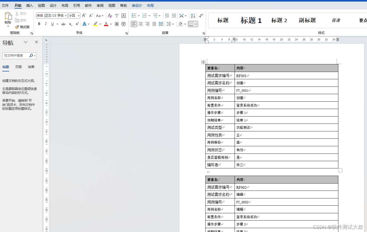Apply the 标题 1 style
This screenshot has width=367, height=232.
[251, 20]
